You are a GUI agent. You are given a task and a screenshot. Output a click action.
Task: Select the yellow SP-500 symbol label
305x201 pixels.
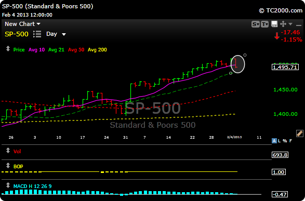point(17,34)
